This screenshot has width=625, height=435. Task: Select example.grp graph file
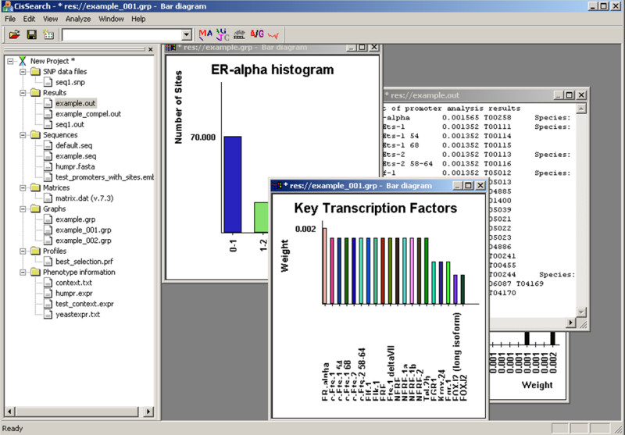pos(75,219)
